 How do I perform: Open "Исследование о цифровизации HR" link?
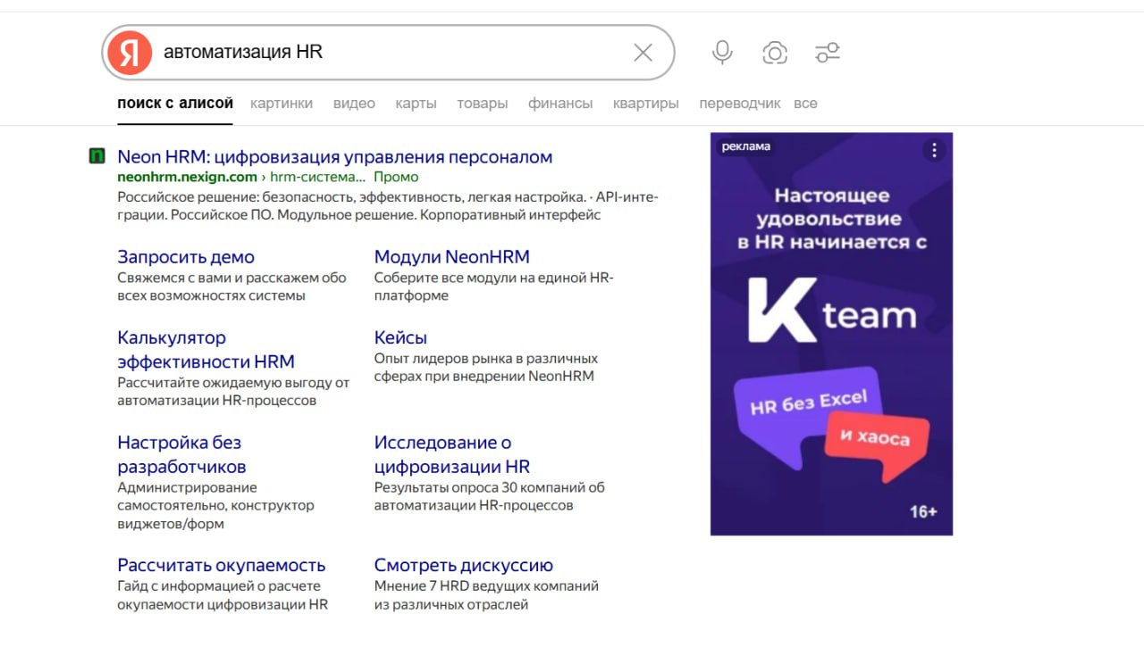tap(452, 454)
